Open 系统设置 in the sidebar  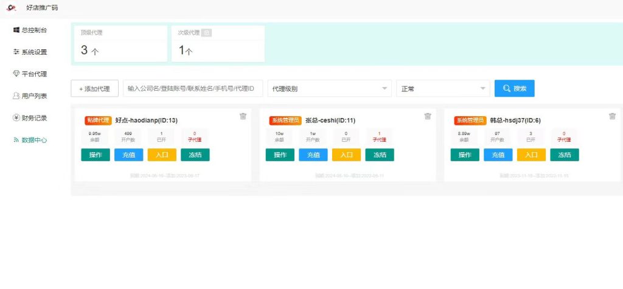click(x=30, y=52)
